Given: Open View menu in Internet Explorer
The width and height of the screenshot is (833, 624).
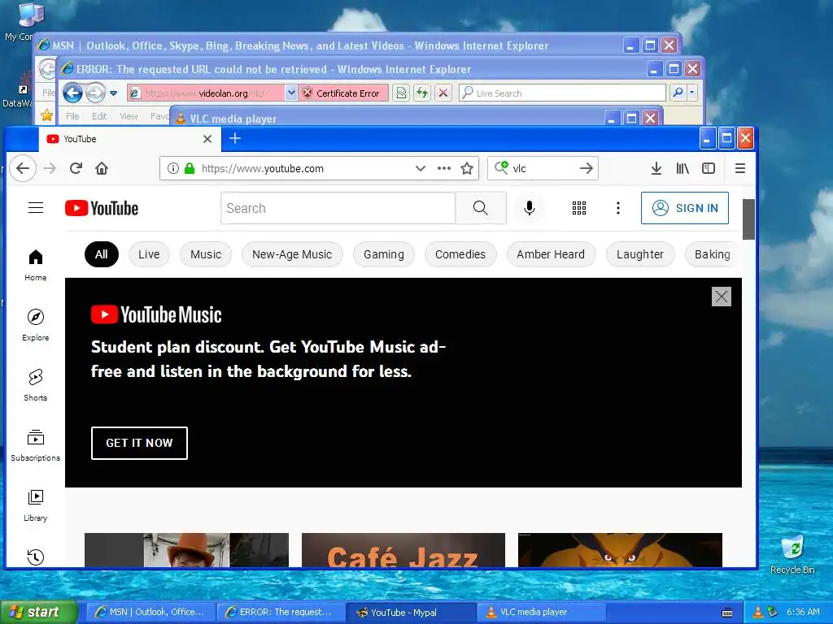Looking at the screenshot, I should coord(129,116).
